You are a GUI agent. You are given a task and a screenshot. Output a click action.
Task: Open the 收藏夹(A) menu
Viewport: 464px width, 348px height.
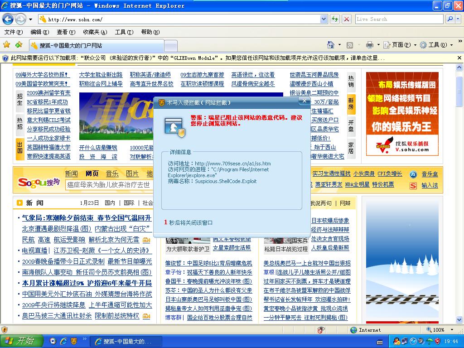point(95,32)
